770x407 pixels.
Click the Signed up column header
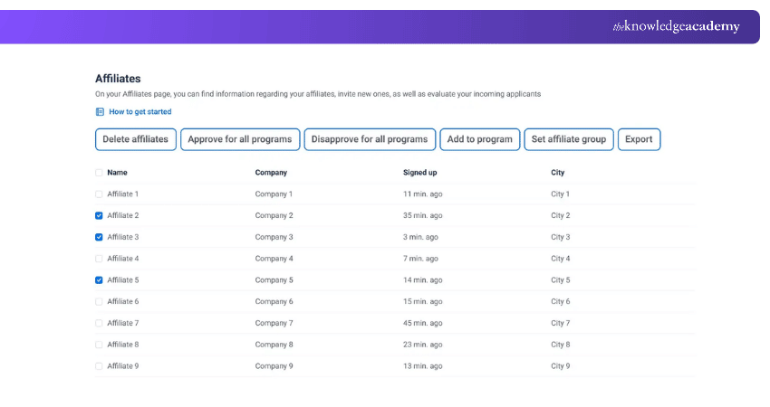click(419, 173)
